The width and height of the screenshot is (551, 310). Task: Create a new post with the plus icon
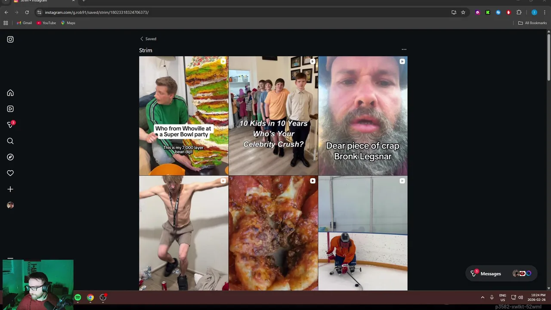[x=10, y=189]
